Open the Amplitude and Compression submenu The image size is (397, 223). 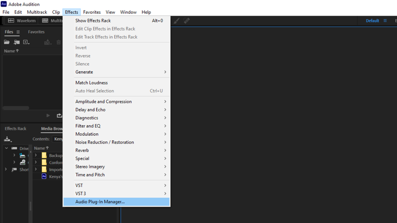[x=116, y=101]
